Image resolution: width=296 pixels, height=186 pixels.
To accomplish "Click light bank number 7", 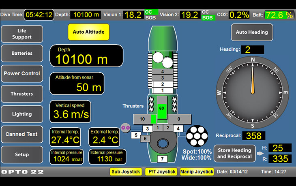I will pos(162,158).
